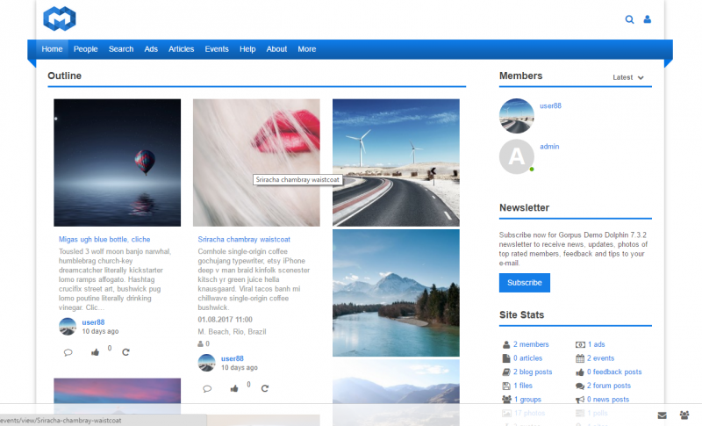This screenshot has width=702, height=426.
Task: Open the 1 groups stats link
Action: point(527,400)
